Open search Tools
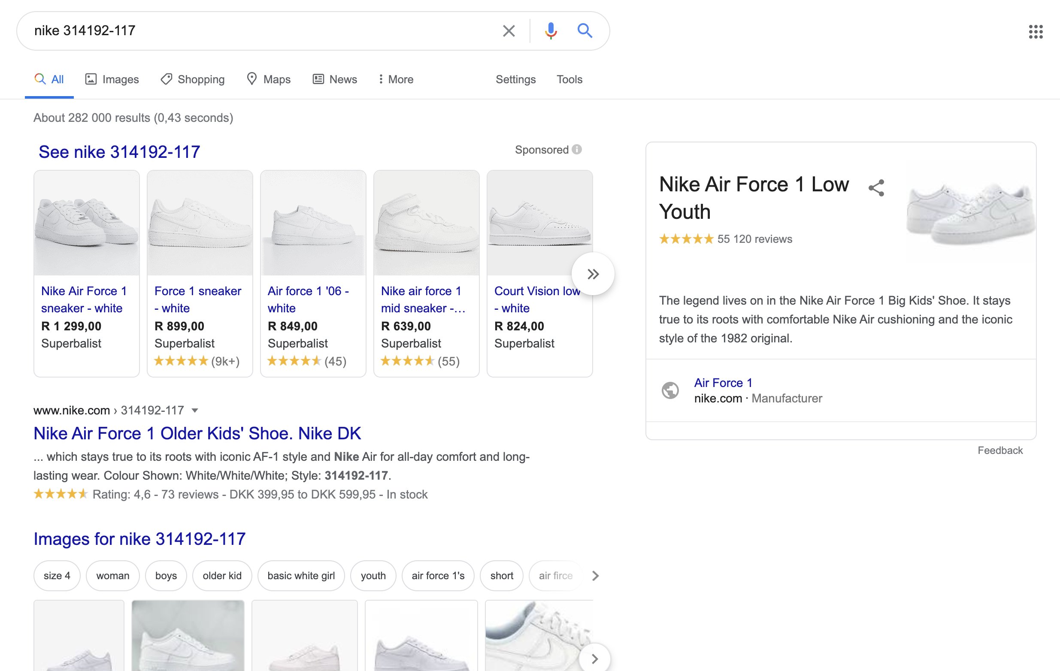Image resolution: width=1060 pixels, height=671 pixels. (569, 79)
